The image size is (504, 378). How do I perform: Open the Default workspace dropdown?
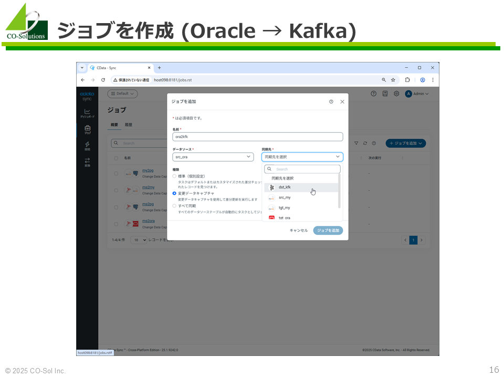tap(122, 93)
